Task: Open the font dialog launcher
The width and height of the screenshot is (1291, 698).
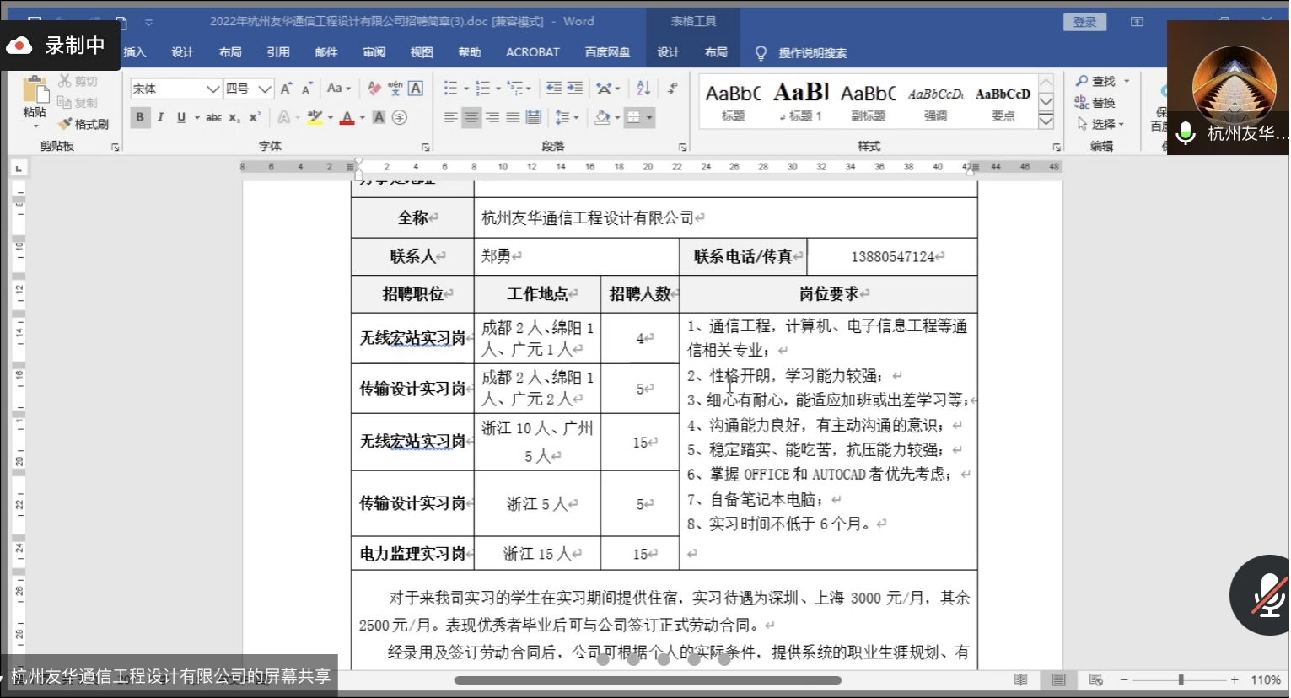Action: click(x=426, y=147)
